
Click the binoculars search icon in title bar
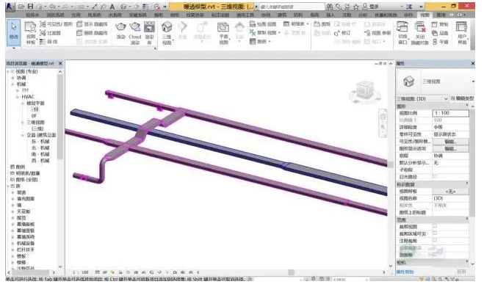(330, 7)
